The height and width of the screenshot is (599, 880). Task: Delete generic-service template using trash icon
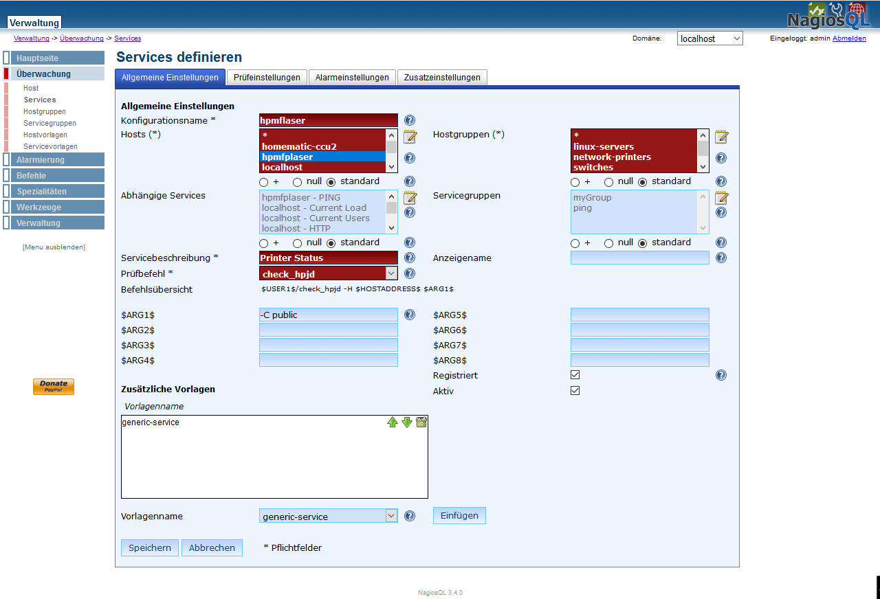click(421, 422)
